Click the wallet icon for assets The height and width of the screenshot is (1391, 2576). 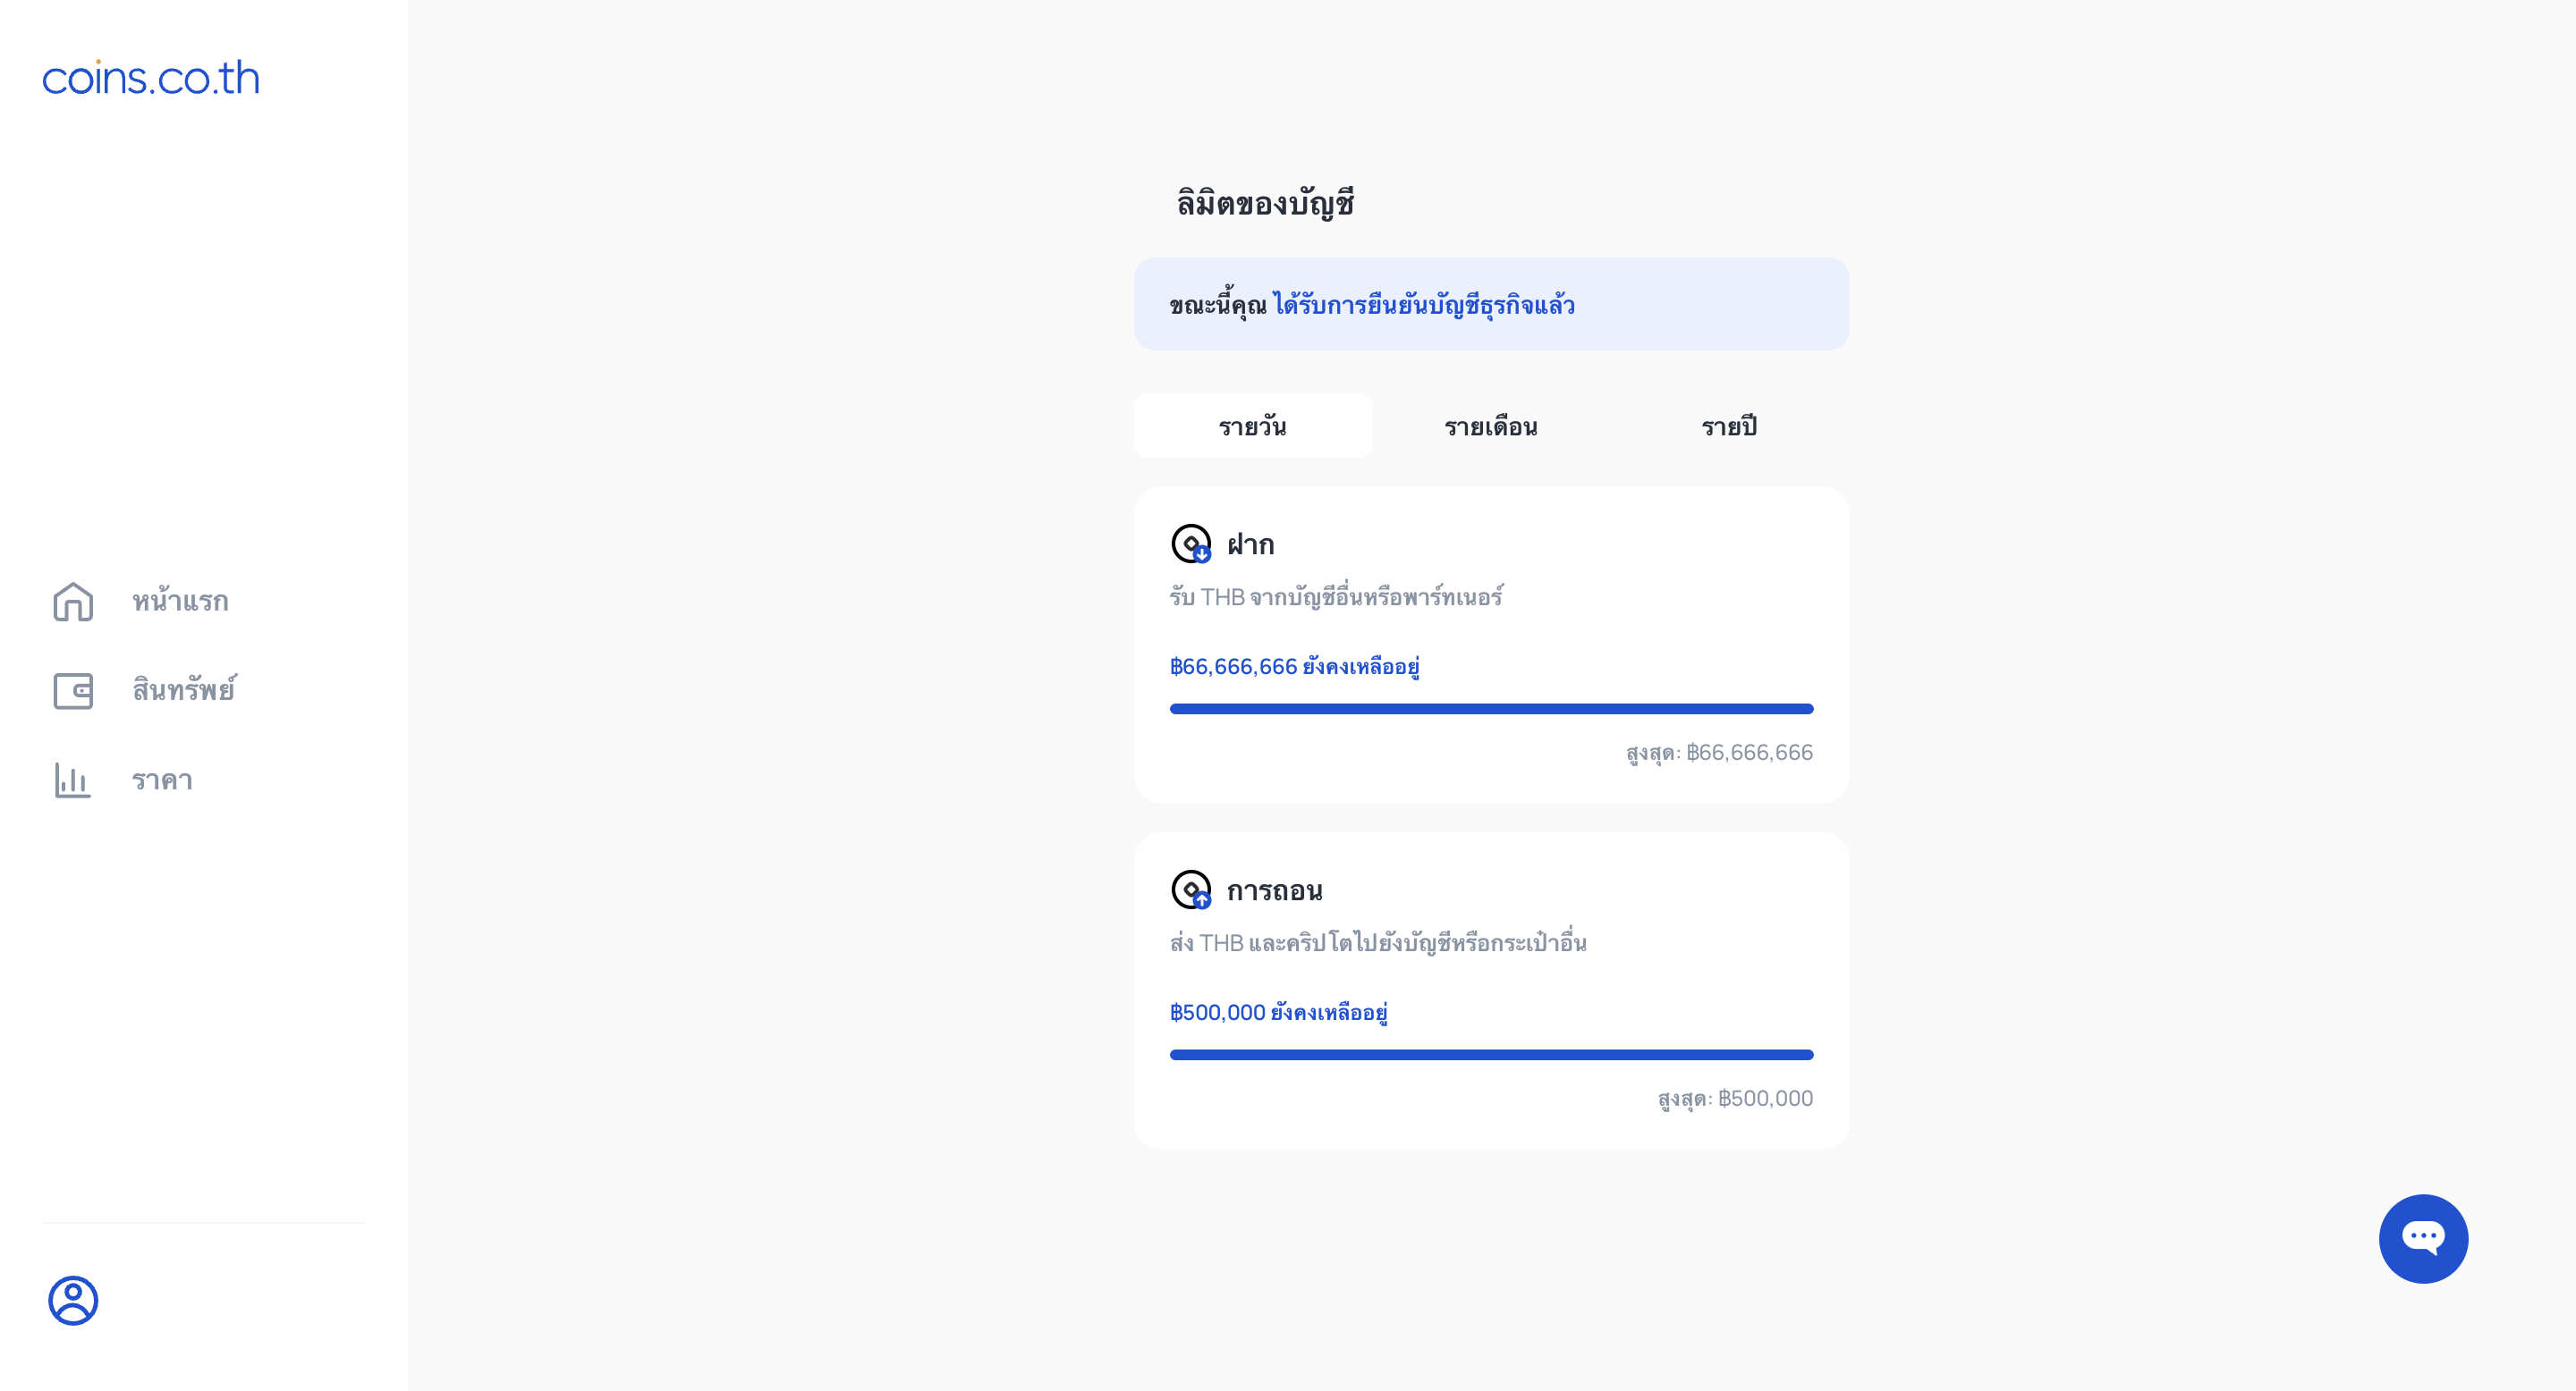pyautogui.click(x=73, y=690)
